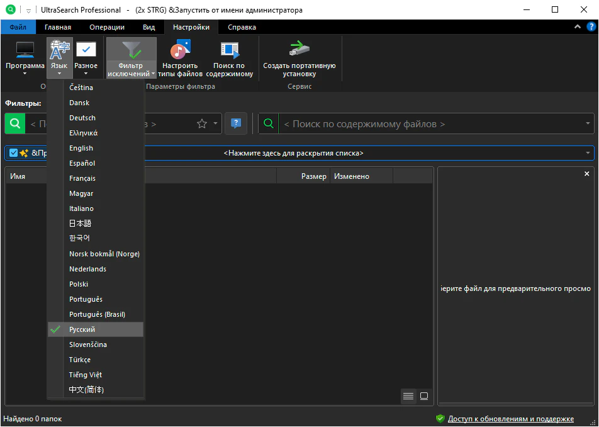Screen dimensions: 599x427
Task: Open Настроить типы файлов
Action: pos(180,50)
